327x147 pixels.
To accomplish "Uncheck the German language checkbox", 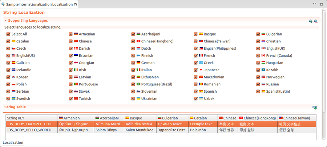I will [x=133, y=63].
